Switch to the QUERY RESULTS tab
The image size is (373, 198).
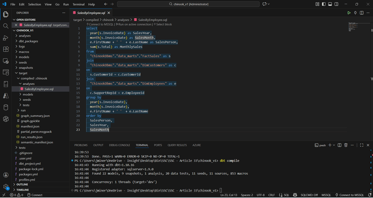177,145
